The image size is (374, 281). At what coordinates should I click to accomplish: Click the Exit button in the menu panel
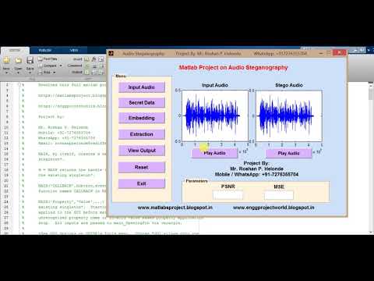[x=142, y=183]
